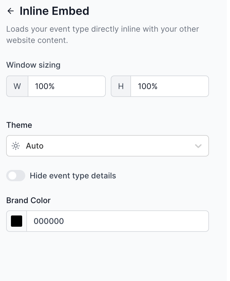Open the black Brand Color swatch
This screenshot has width=230, height=281.
17,221
